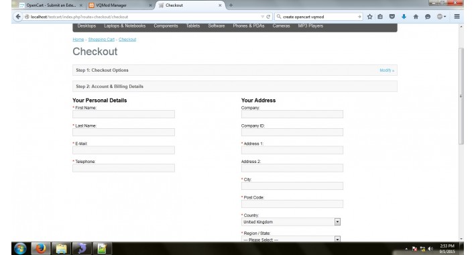Show hidden system tray icons

[x=406, y=249]
